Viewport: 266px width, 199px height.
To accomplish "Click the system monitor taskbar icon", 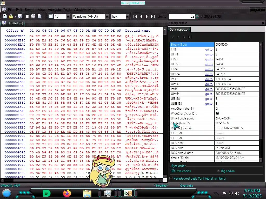I will pos(107,193).
